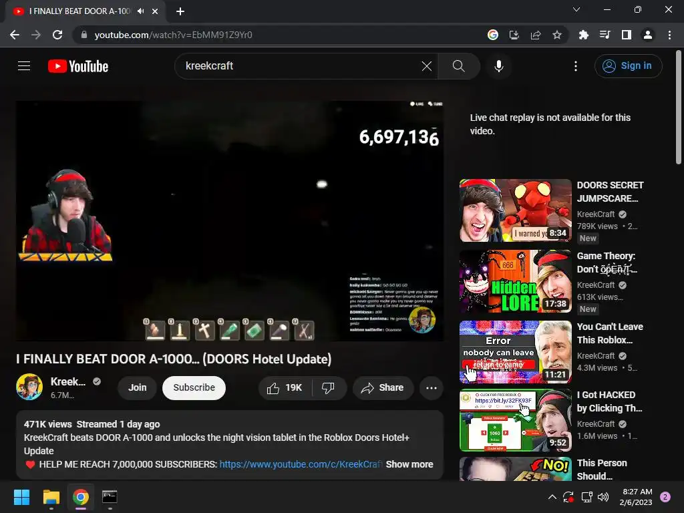Share this page from the address bar
This screenshot has height=513, width=684.
(536, 35)
